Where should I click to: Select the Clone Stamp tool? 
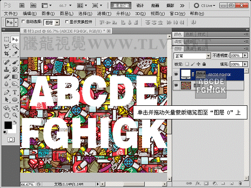pos(6,69)
